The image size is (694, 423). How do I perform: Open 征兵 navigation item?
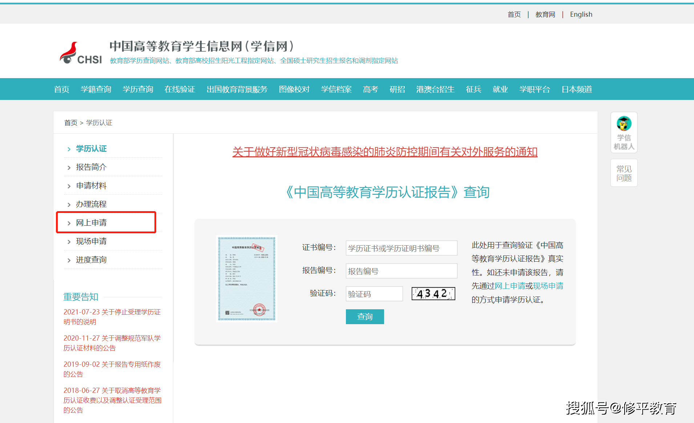pos(473,89)
